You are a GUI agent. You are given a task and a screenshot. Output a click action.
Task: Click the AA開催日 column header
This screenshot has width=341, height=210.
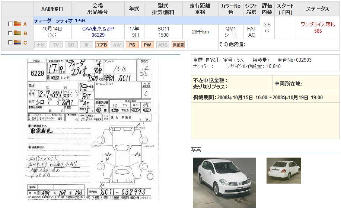(52, 9)
